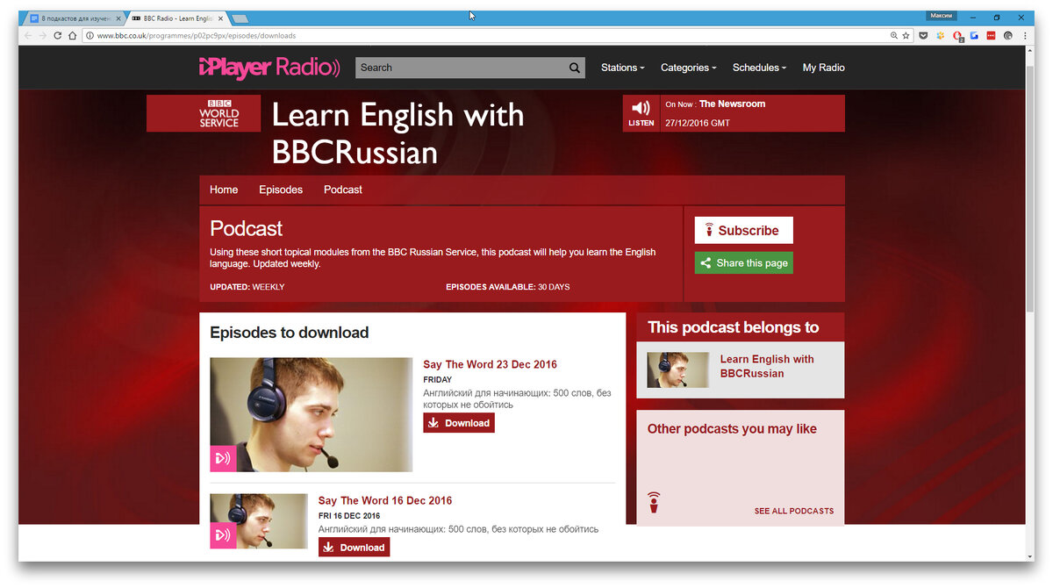Open Chrome's three-dot menu
This screenshot has width=1053, height=588.
1024,36
